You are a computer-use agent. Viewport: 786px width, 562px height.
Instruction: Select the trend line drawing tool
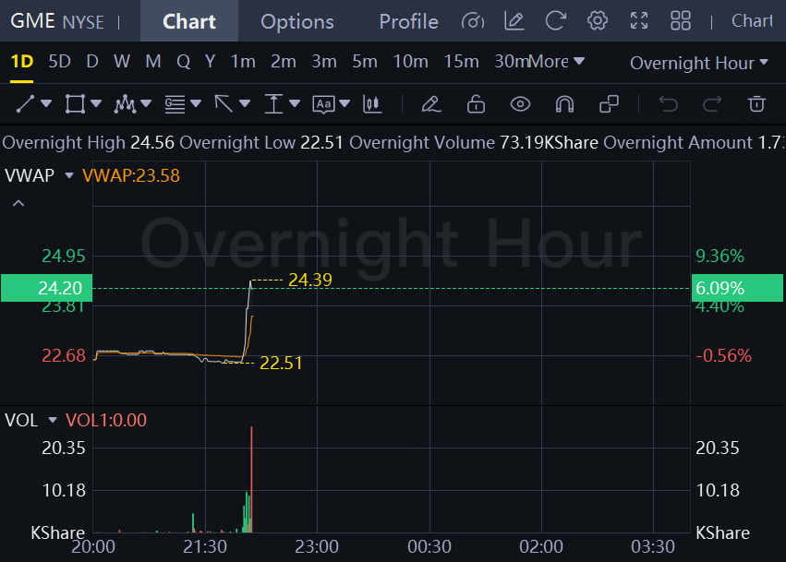[25, 104]
